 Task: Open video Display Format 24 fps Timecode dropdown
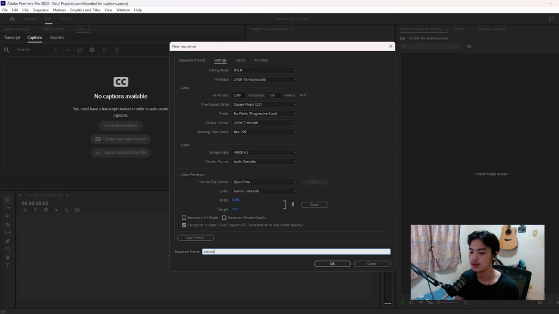(265, 123)
